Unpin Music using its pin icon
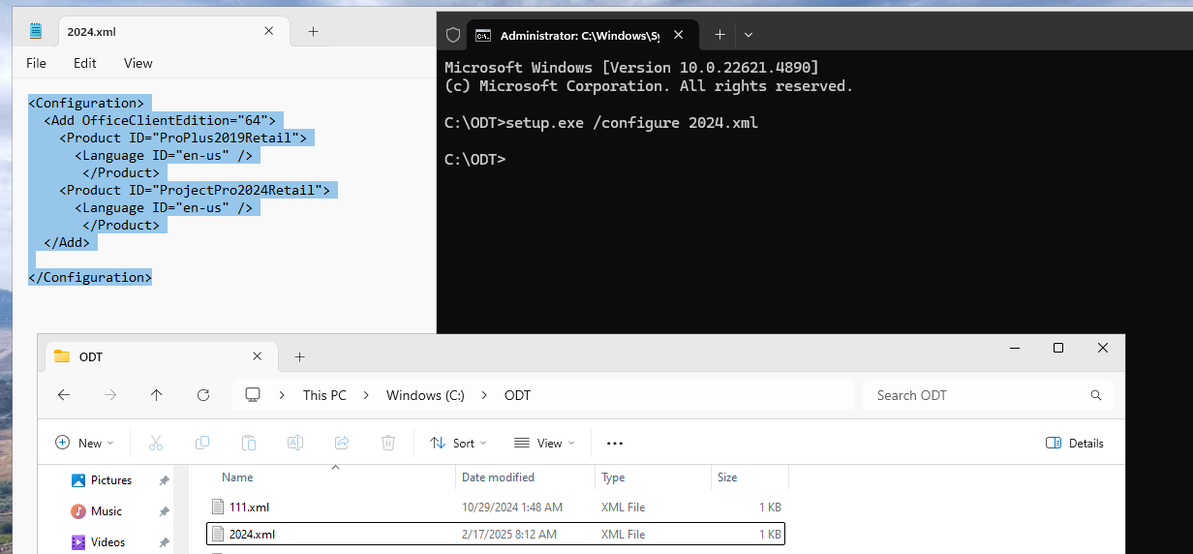 (164, 511)
